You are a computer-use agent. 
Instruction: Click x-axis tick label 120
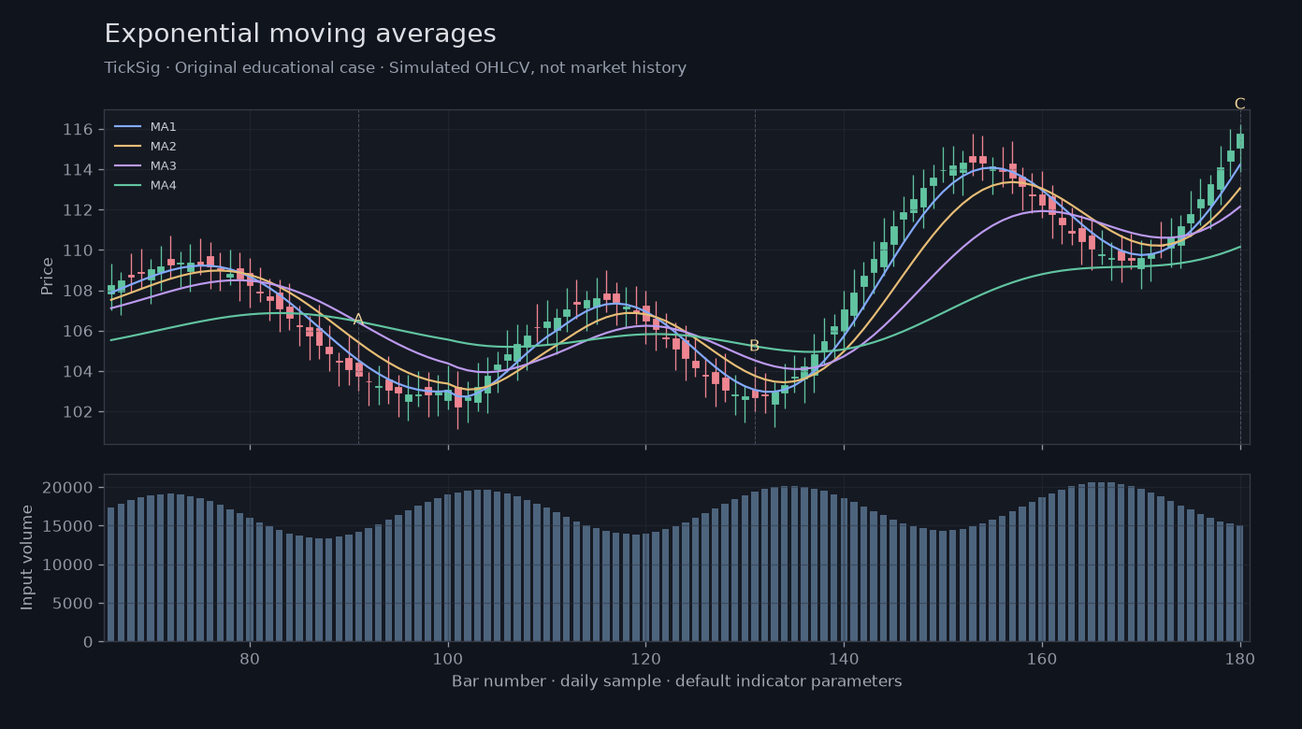tap(645, 657)
